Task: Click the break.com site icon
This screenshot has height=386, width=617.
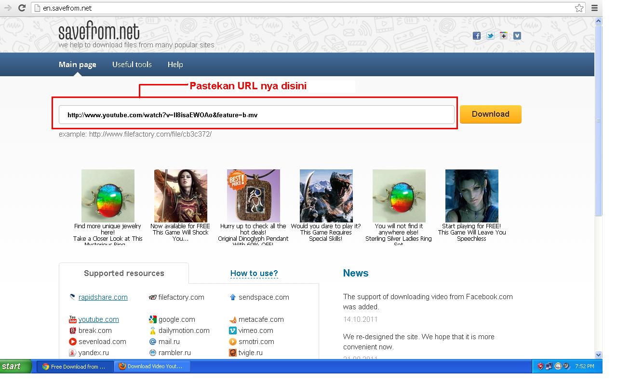Action: tap(73, 331)
